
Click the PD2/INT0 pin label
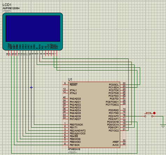[114, 116]
